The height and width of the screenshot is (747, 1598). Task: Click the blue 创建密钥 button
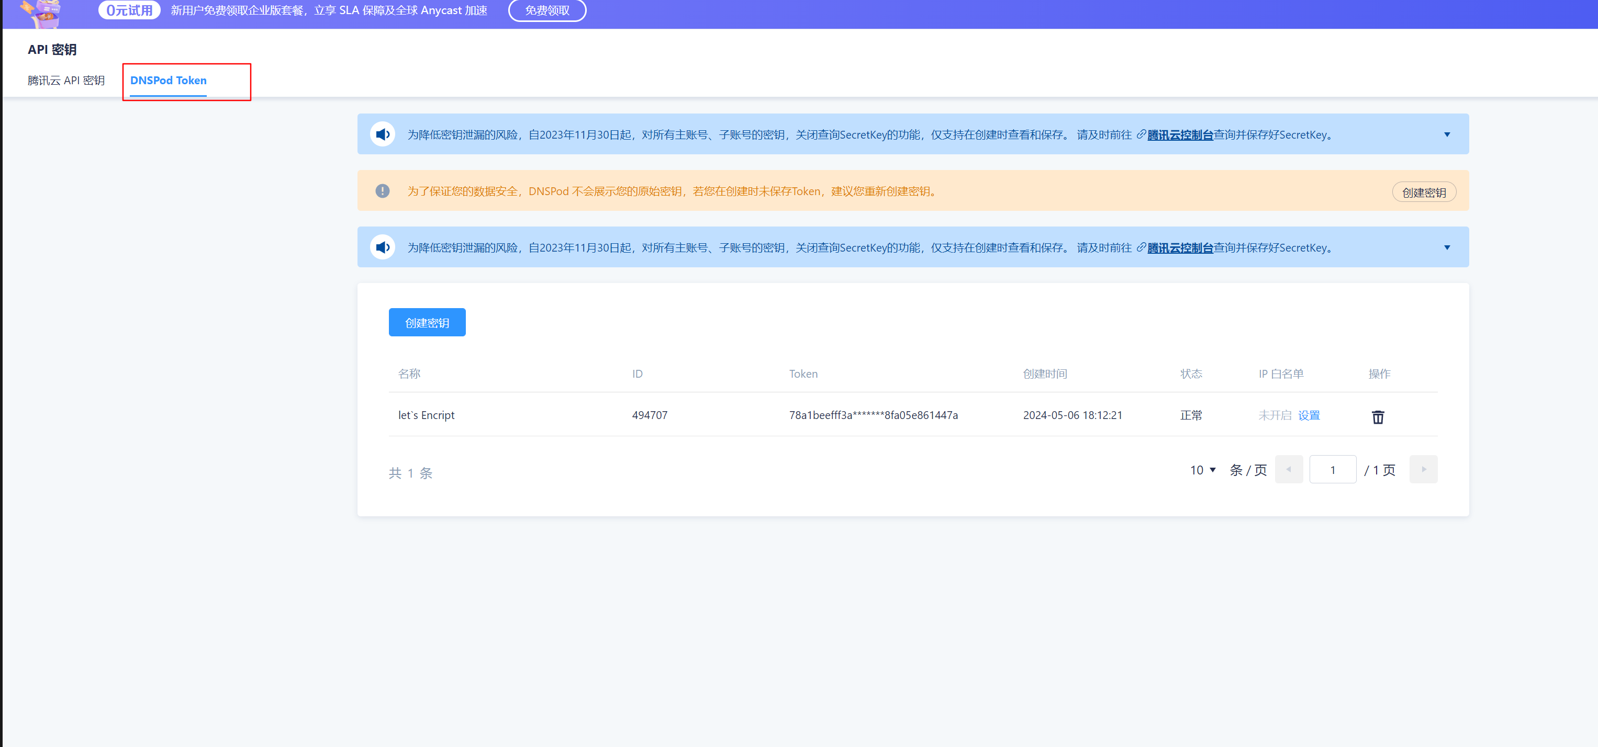click(427, 322)
